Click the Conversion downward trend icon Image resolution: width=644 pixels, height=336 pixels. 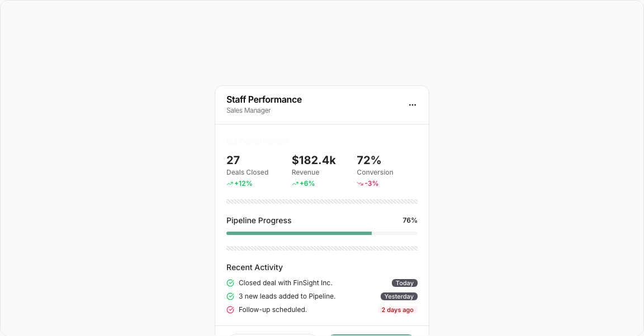click(360, 184)
